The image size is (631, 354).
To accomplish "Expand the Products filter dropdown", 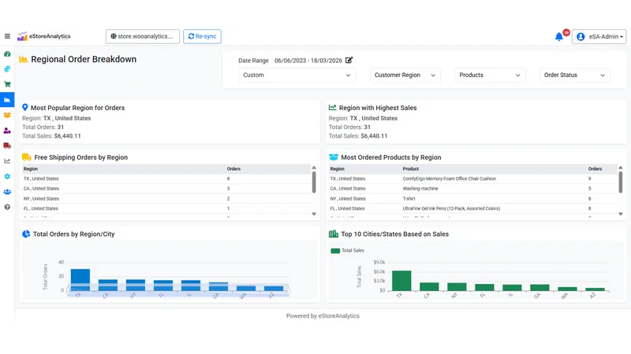I will point(490,75).
